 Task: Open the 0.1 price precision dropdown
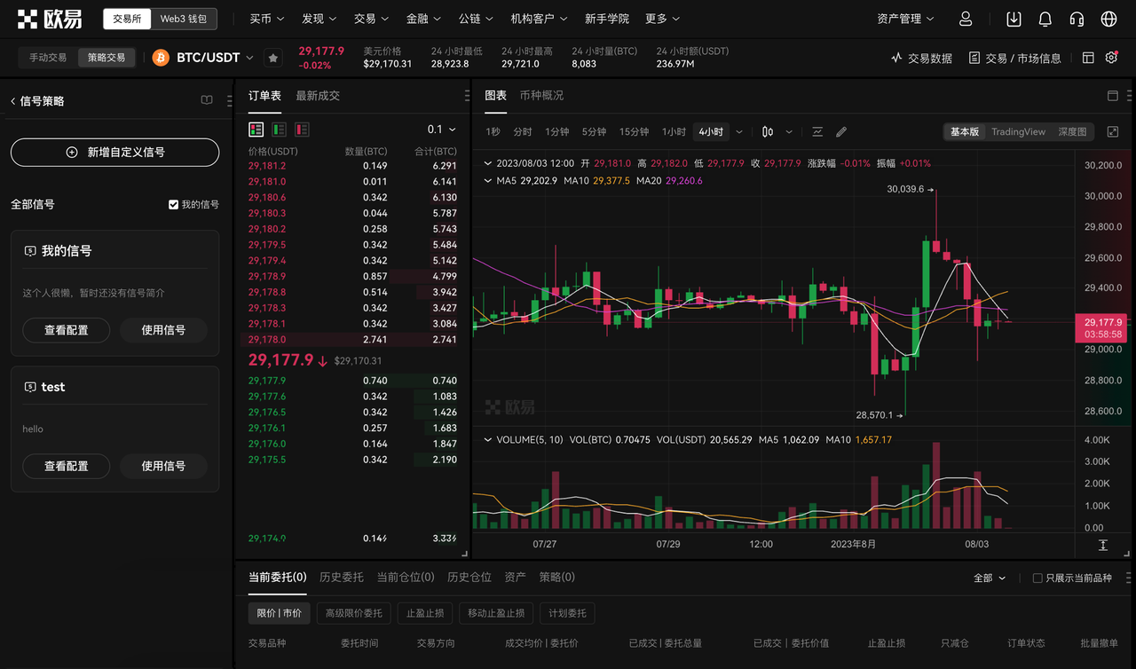443,129
